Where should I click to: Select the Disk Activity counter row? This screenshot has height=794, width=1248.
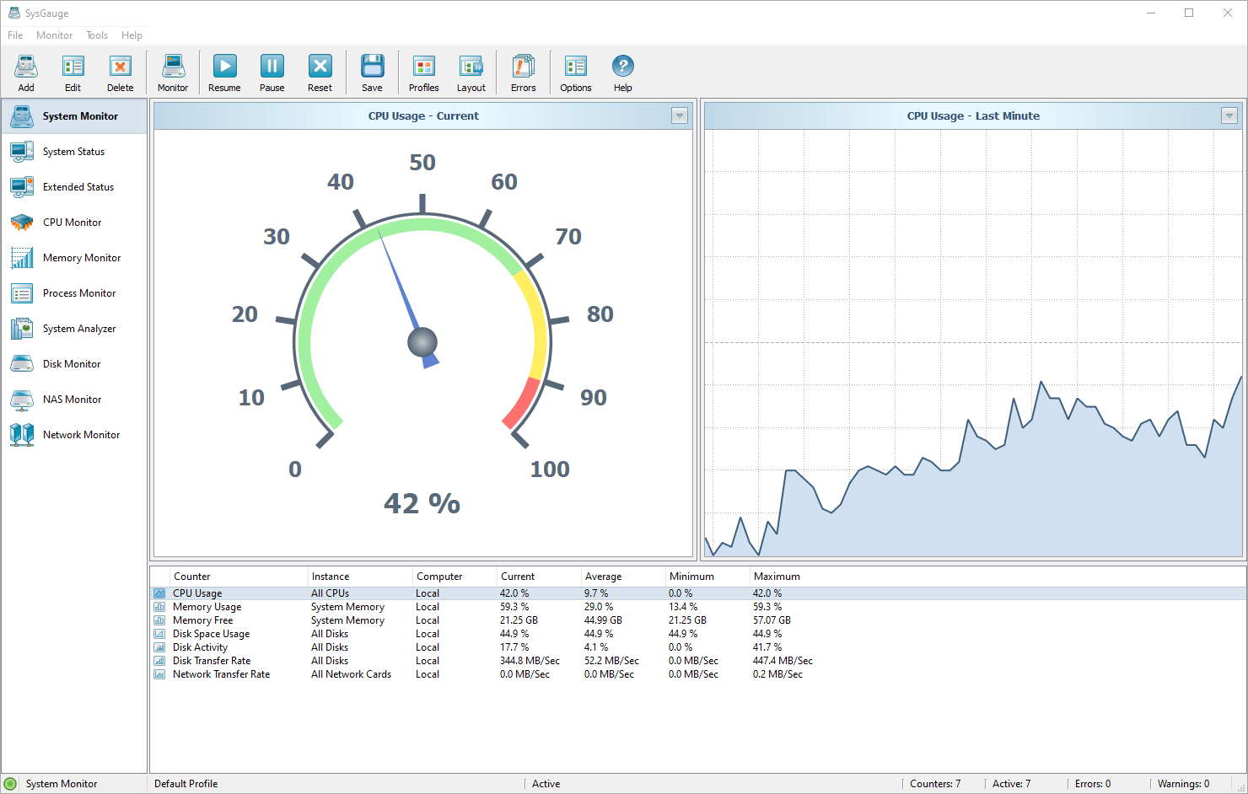coord(201,647)
